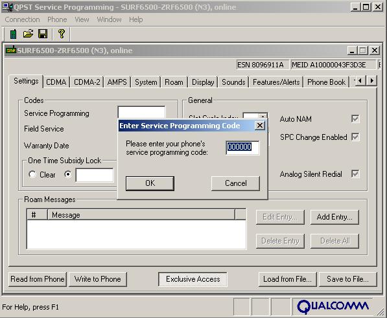Viewport: 387px width, 318px height.
Task: Click Slot Cycle Index spinner arrow
Action: pos(263,116)
